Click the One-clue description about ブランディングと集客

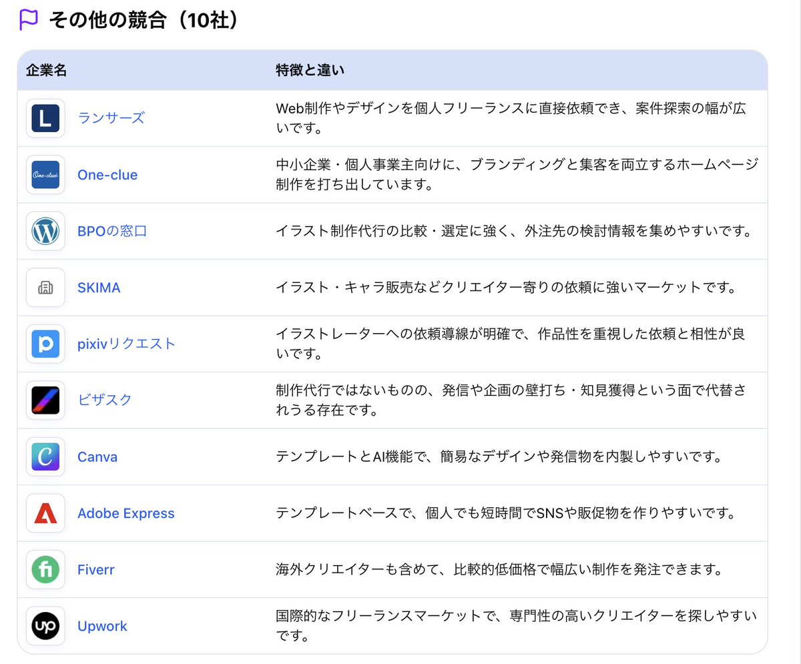tap(517, 175)
